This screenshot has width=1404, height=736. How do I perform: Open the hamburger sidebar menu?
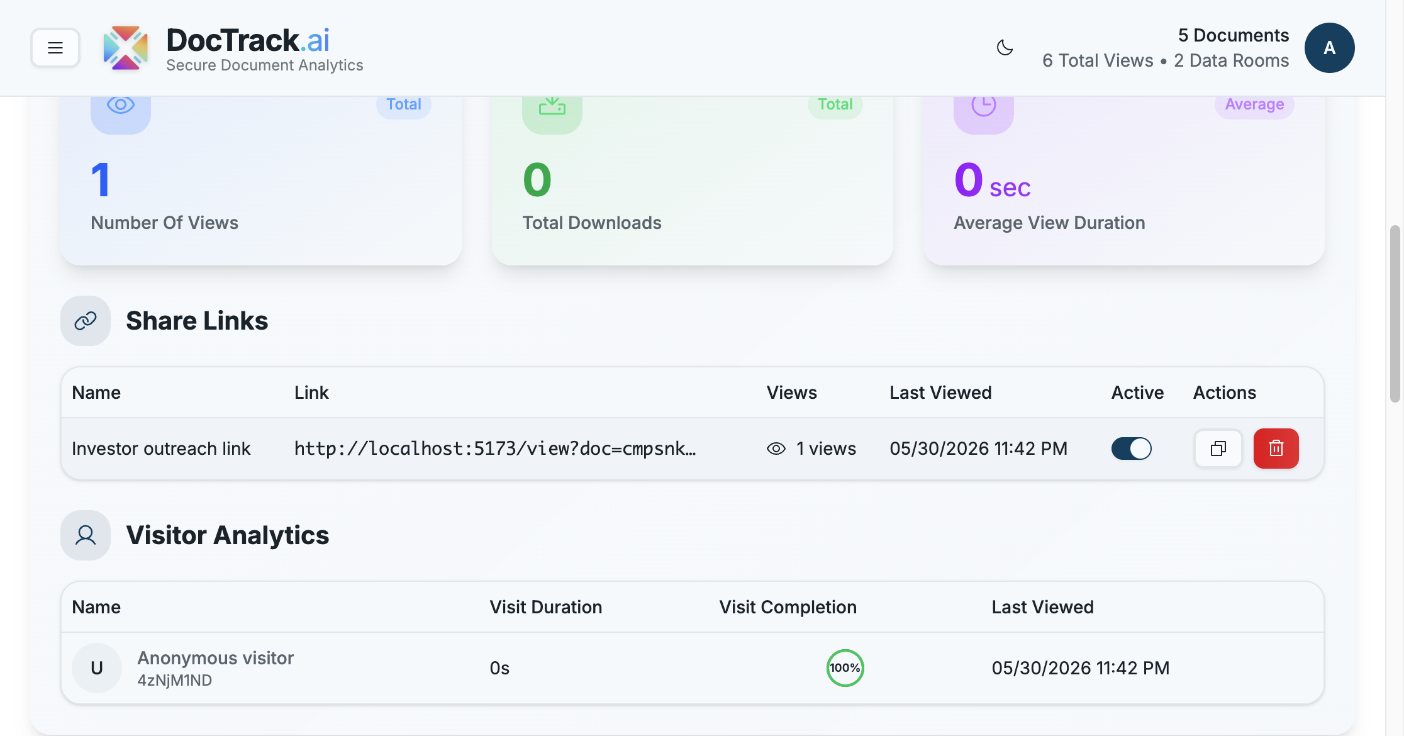click(x=55, y=48)
